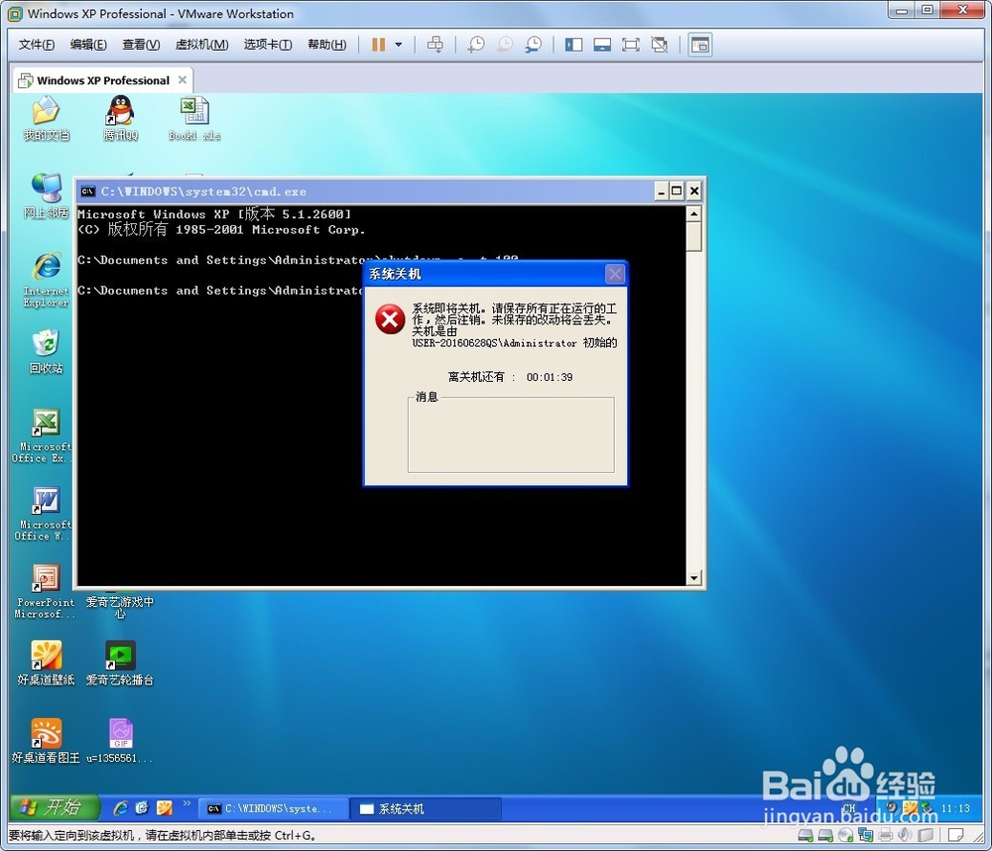
Task: Launch Internet Explorer from quick launch
Action: [120, 808]
